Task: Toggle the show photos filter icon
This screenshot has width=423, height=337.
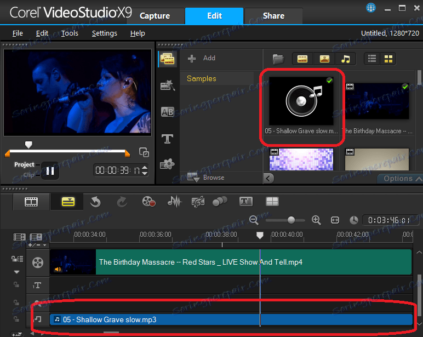Action: [324, 59]
